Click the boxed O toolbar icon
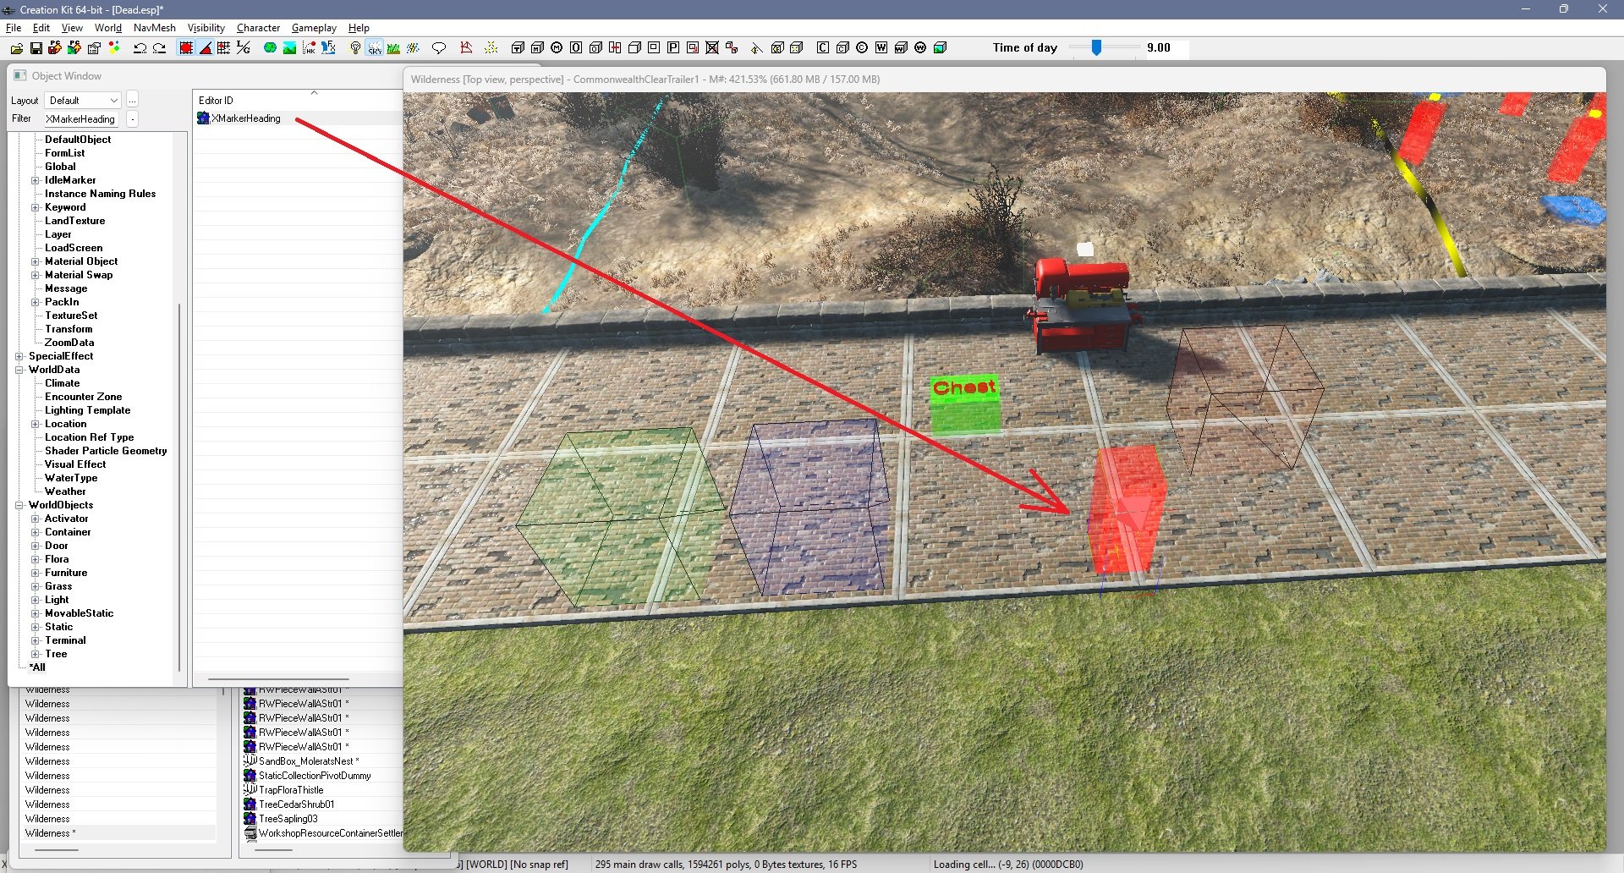Screen dimensions: 1624x873 point(576,48)
